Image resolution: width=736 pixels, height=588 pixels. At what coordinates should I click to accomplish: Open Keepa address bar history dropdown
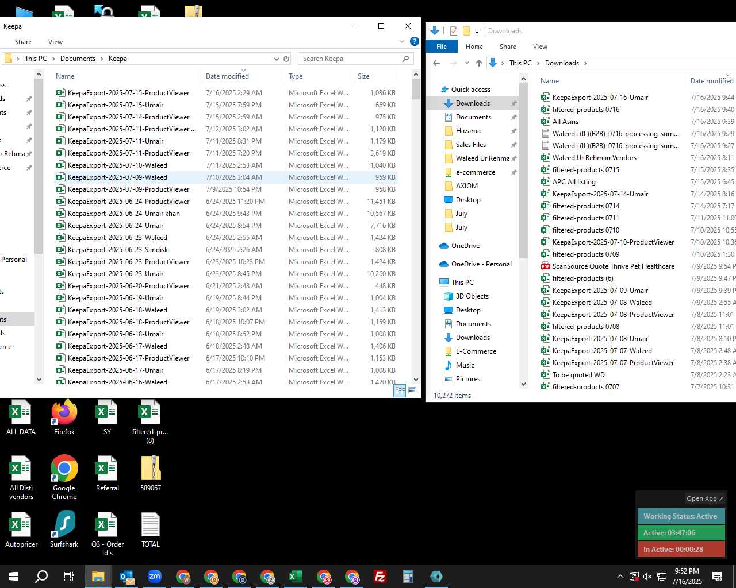click(276, 59)
